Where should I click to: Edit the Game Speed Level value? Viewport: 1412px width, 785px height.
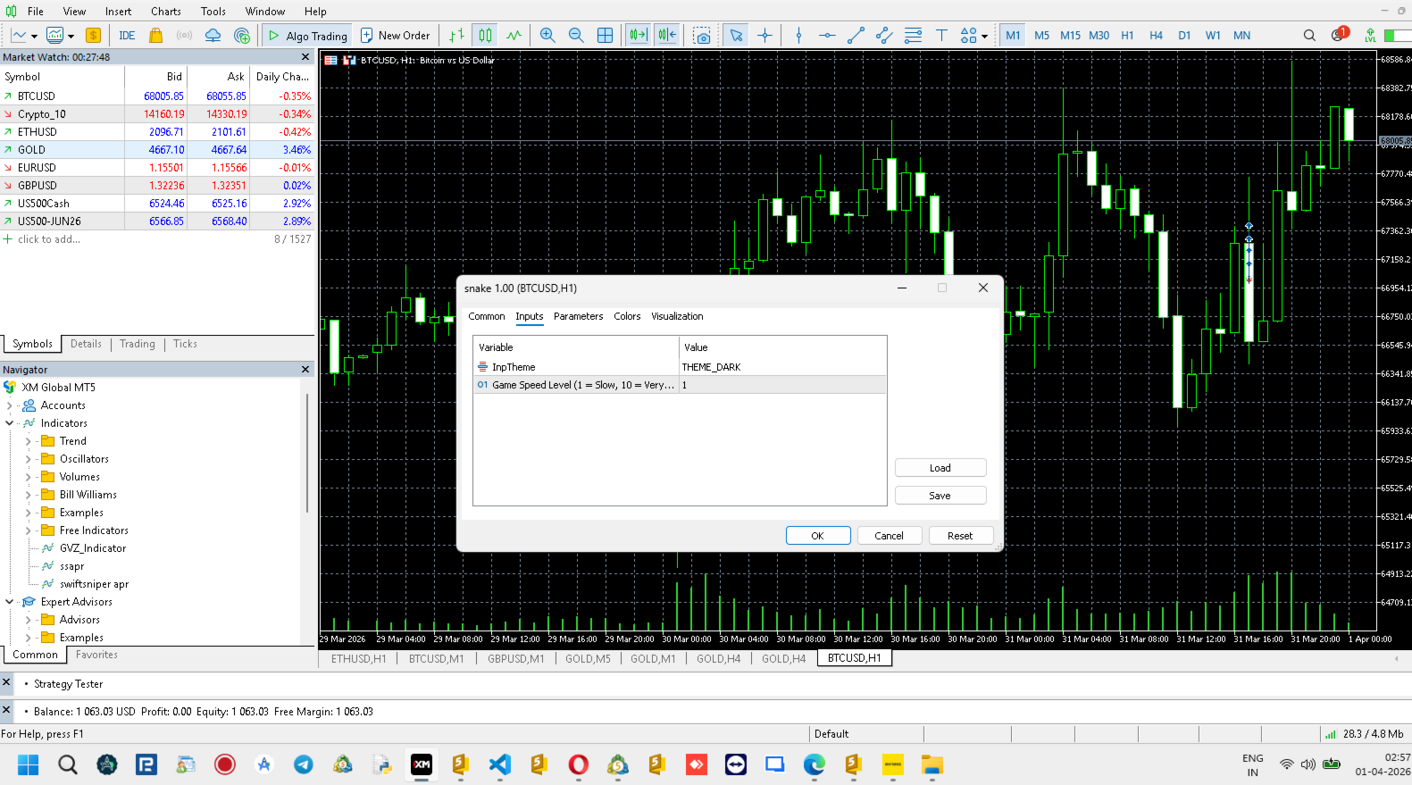click(x=783, y=385)
